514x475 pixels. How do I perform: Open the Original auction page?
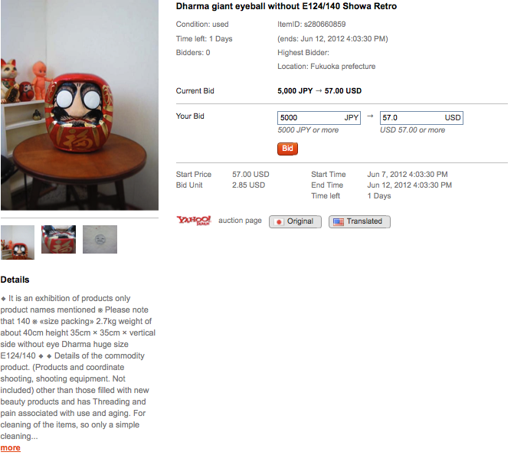295,221
